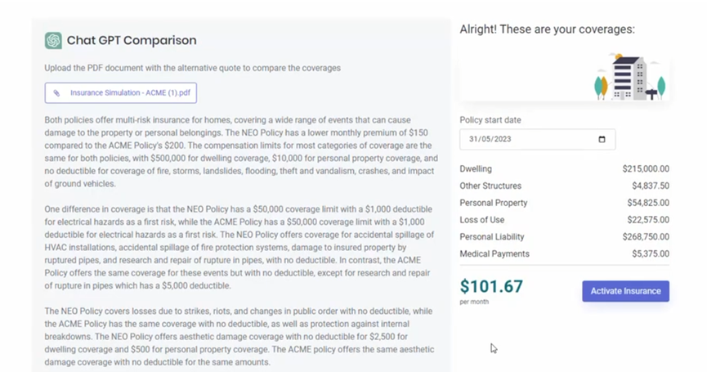
Task: Click the Policy start date label
Action: (490, 120)
